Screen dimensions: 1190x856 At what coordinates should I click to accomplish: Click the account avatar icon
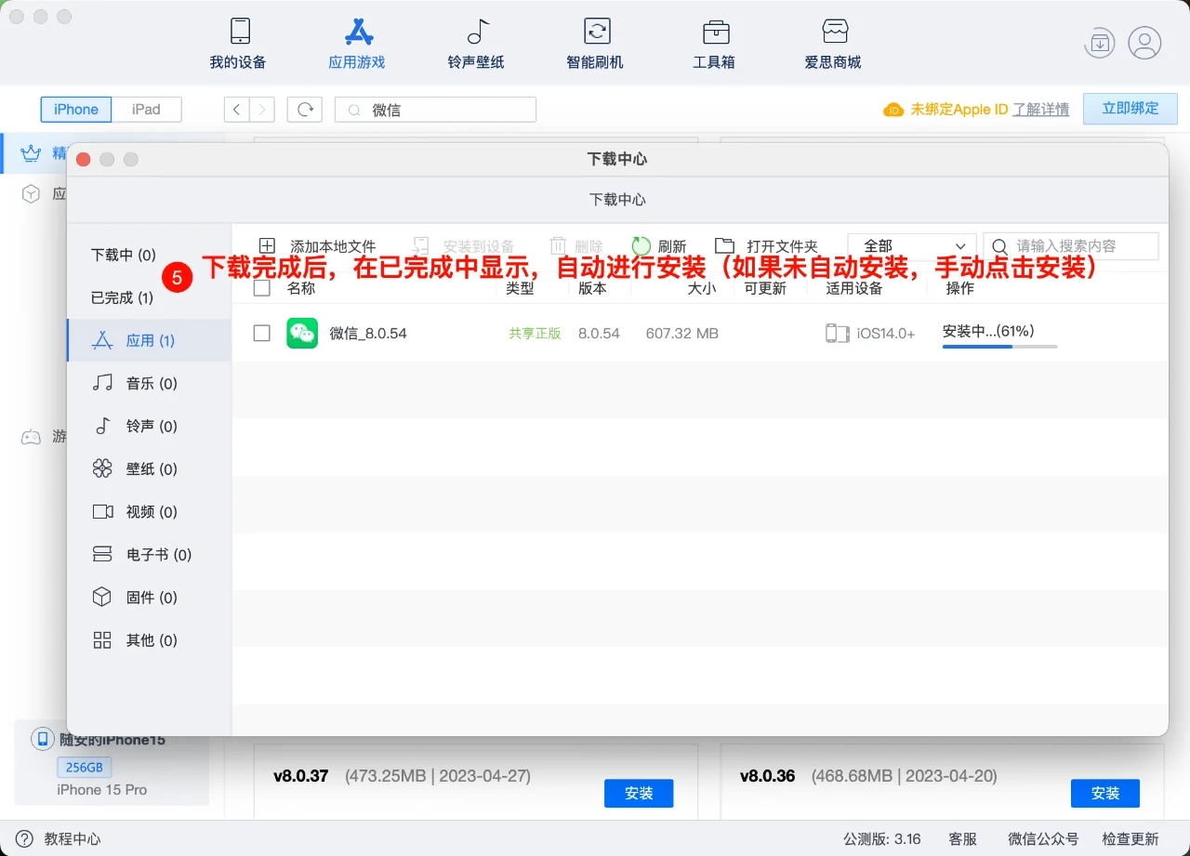[1145, 43]
